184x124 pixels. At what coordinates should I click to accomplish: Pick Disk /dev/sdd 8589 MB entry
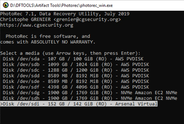(76, 76)
